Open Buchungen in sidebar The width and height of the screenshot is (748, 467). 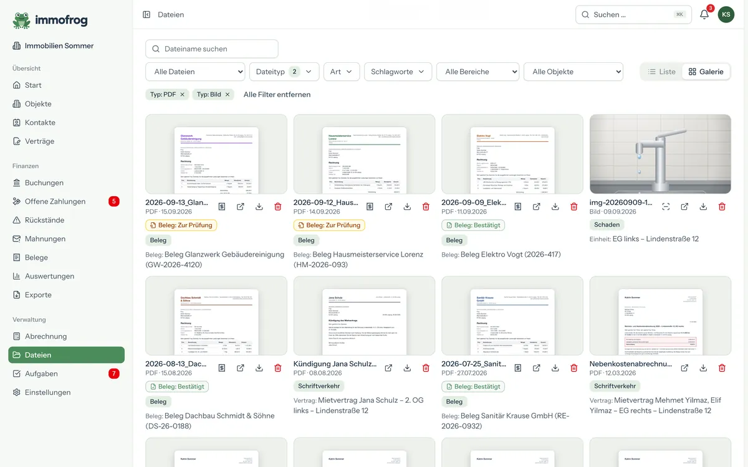[66, 183]
